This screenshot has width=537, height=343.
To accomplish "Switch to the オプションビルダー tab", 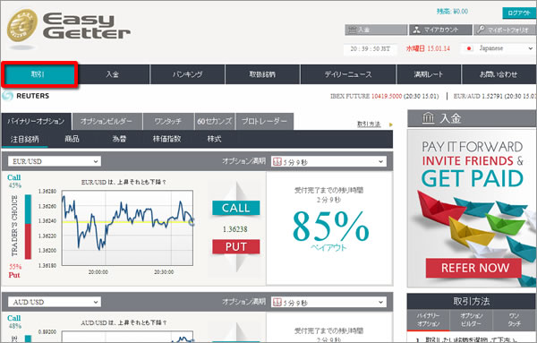I will pyautogui.click(x=107, y=121).
